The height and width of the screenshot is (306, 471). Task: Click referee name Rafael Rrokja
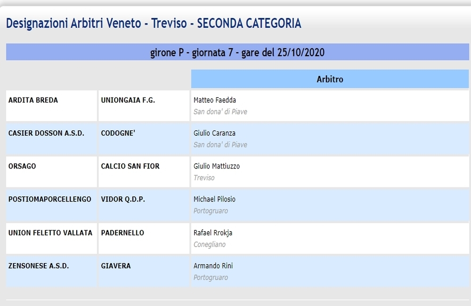pos(213,233)
